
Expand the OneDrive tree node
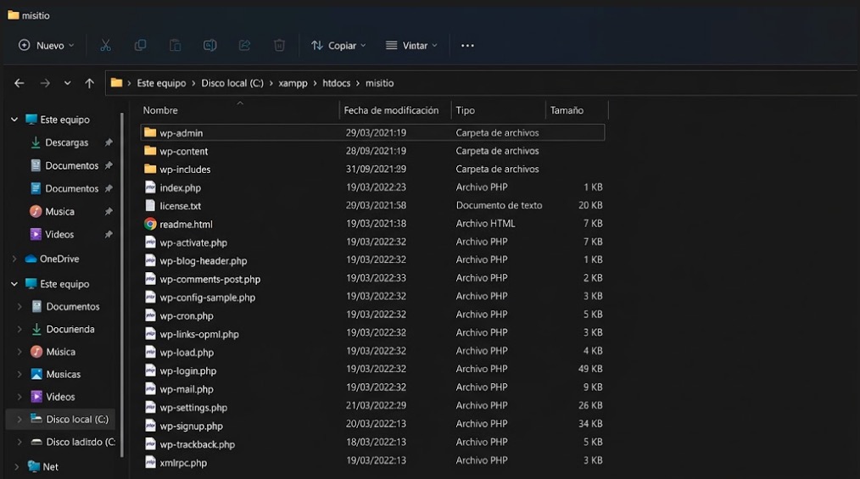click(x=14, y=259)
